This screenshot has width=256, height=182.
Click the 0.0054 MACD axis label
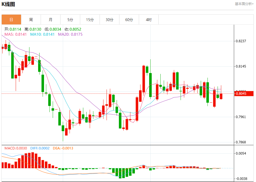pos(241,153)
